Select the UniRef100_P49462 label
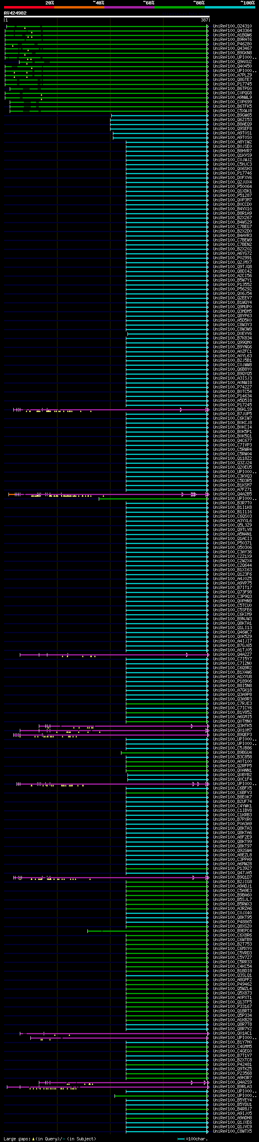 click(x=232, y=984)
